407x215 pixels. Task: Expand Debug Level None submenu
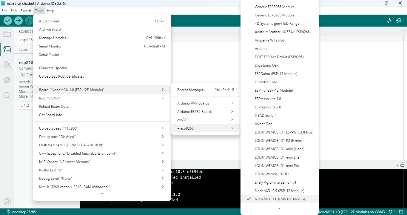point(102,179)
